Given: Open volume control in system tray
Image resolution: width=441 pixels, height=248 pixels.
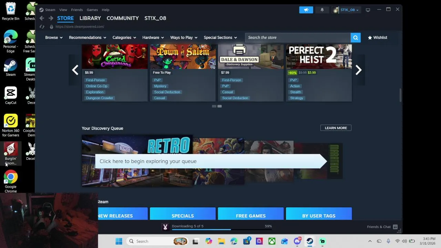Looking at the screenshot, I should (404, 241).
